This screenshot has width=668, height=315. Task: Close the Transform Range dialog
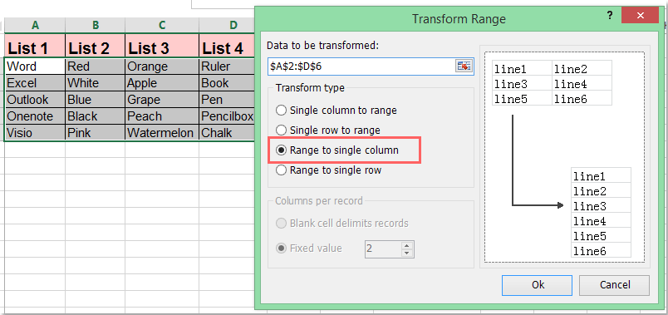[x=640, y=16]
